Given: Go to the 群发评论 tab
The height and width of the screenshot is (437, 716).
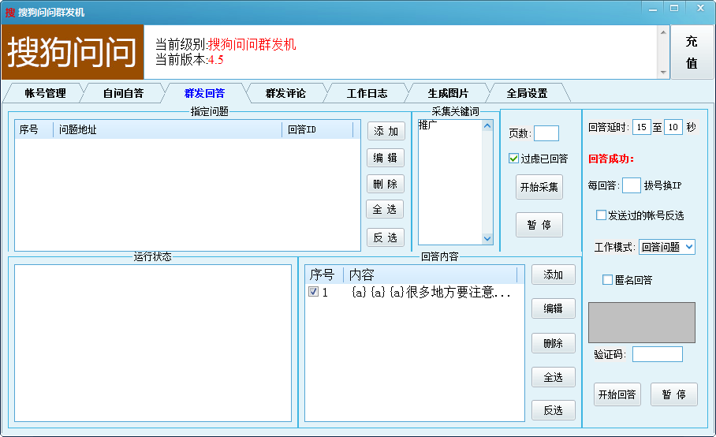Looking at the screenshot, I should coord(286,93).
